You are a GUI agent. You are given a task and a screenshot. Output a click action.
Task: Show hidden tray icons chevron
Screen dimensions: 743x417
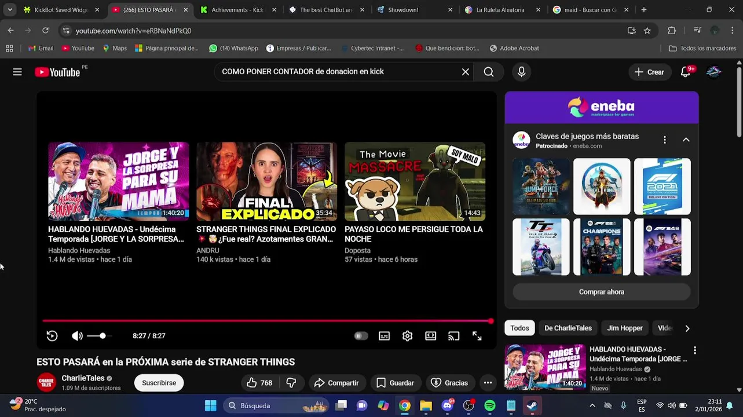592,405
